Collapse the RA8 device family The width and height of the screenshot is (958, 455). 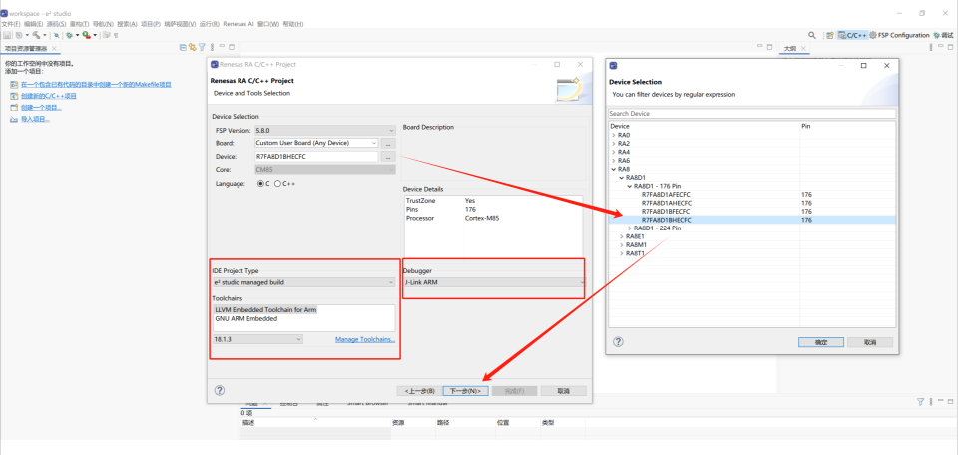tap(614, 169)
